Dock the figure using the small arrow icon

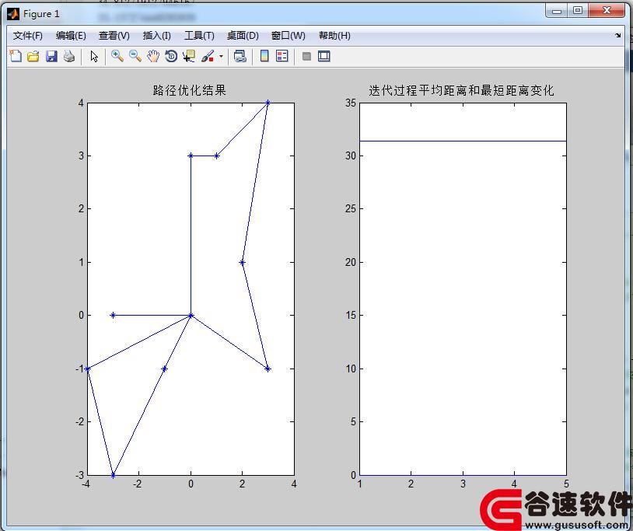pyautogui.click(x=617, y=36)
